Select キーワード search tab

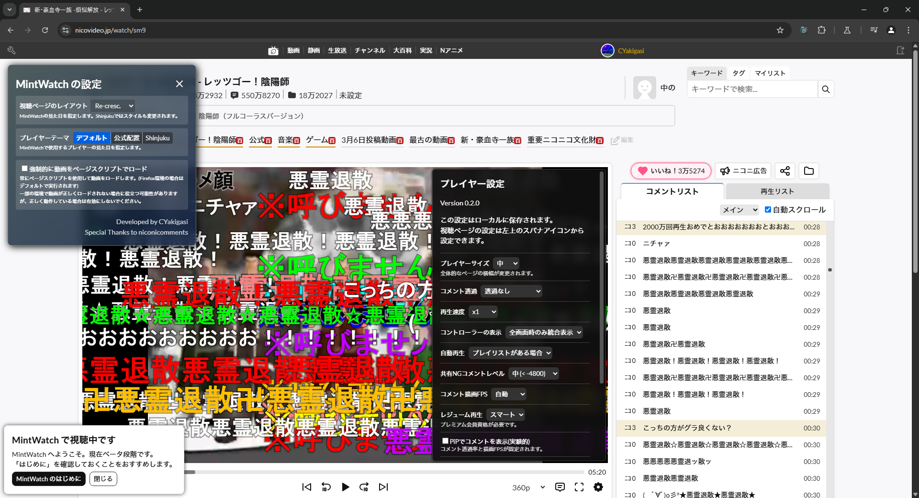(706, 73)
